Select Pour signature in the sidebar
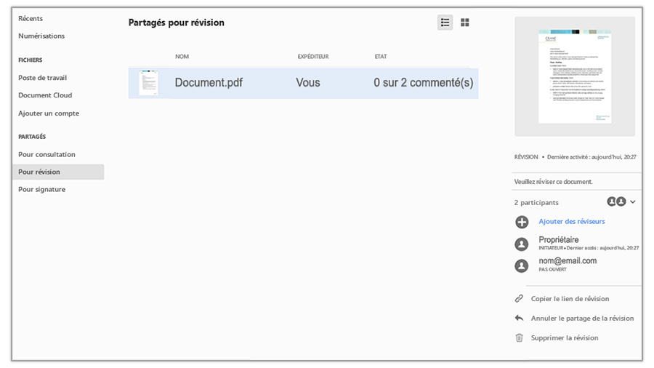654x368 pixels. click(x=41, y=189)
